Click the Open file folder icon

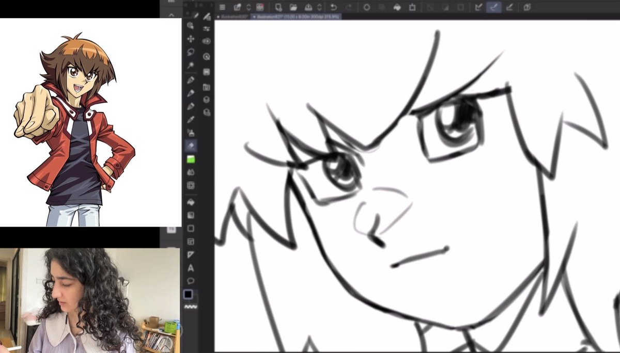[x=293, y=7]
